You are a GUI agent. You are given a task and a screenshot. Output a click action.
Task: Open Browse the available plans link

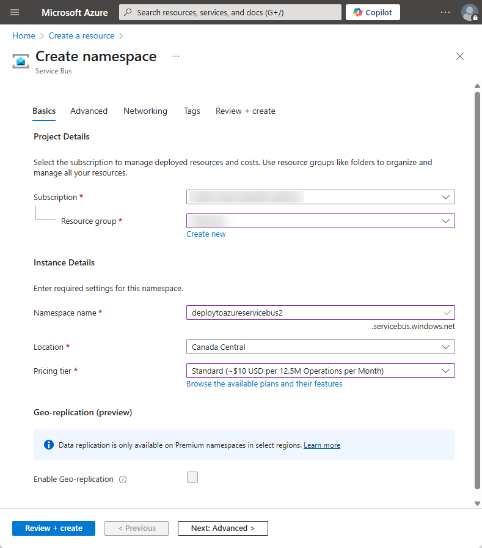[x=264, y=383]
